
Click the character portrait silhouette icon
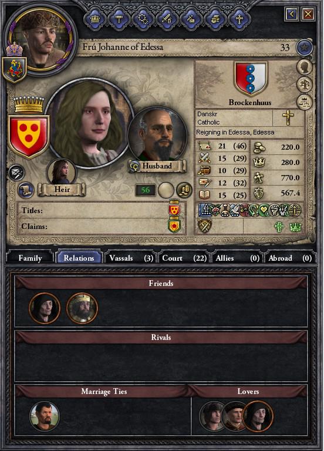click(305, 67)
